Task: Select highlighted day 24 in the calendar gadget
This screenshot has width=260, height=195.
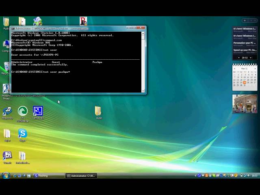Action: (245, 82)
